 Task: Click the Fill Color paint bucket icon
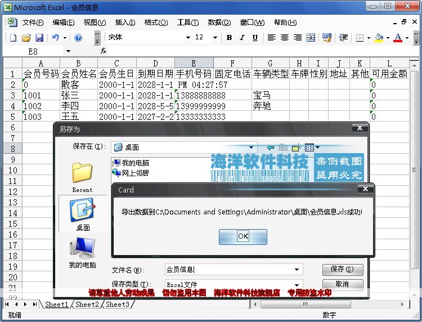pos(379,38)
